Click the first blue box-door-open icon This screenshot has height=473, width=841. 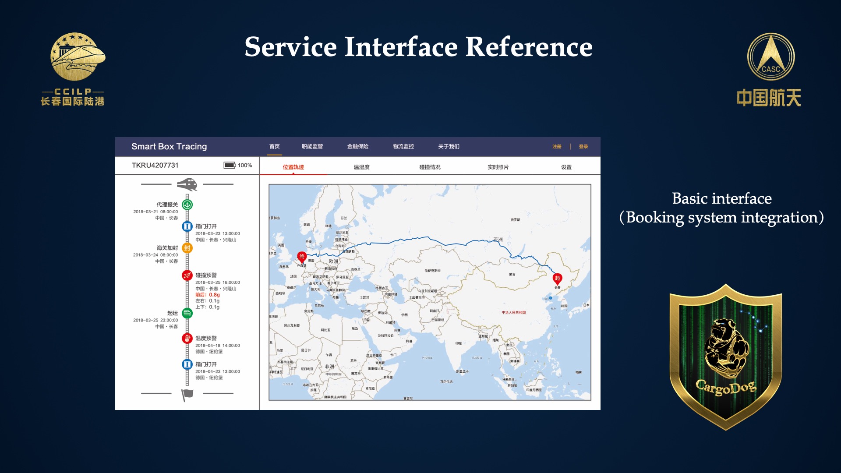click(x=187, y=226)
